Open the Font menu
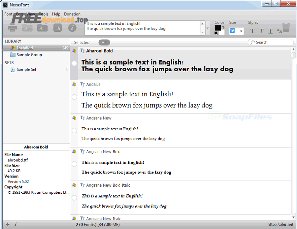This screenshot has width=297, height=229. tap(8, 14)
